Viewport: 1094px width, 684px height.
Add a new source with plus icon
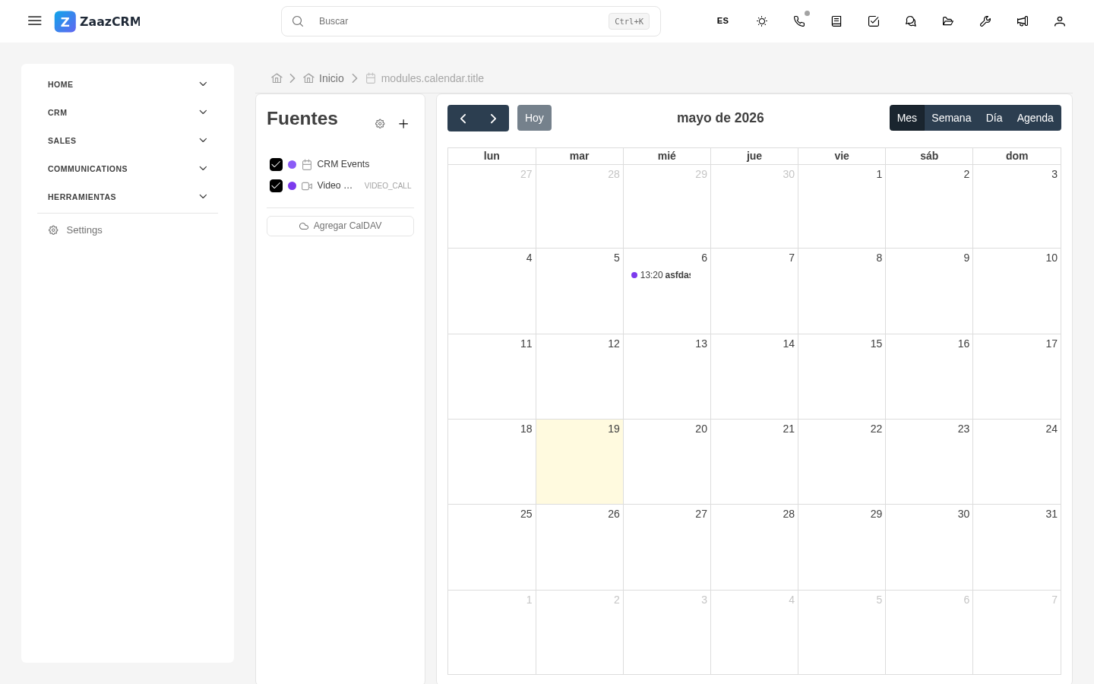tap(403, 124)
